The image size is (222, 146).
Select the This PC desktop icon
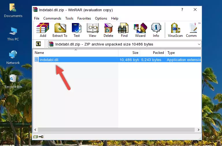13,34
